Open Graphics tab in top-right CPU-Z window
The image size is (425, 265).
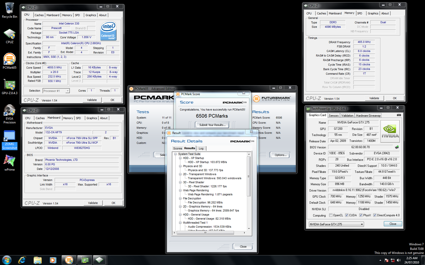click(373, 13)
